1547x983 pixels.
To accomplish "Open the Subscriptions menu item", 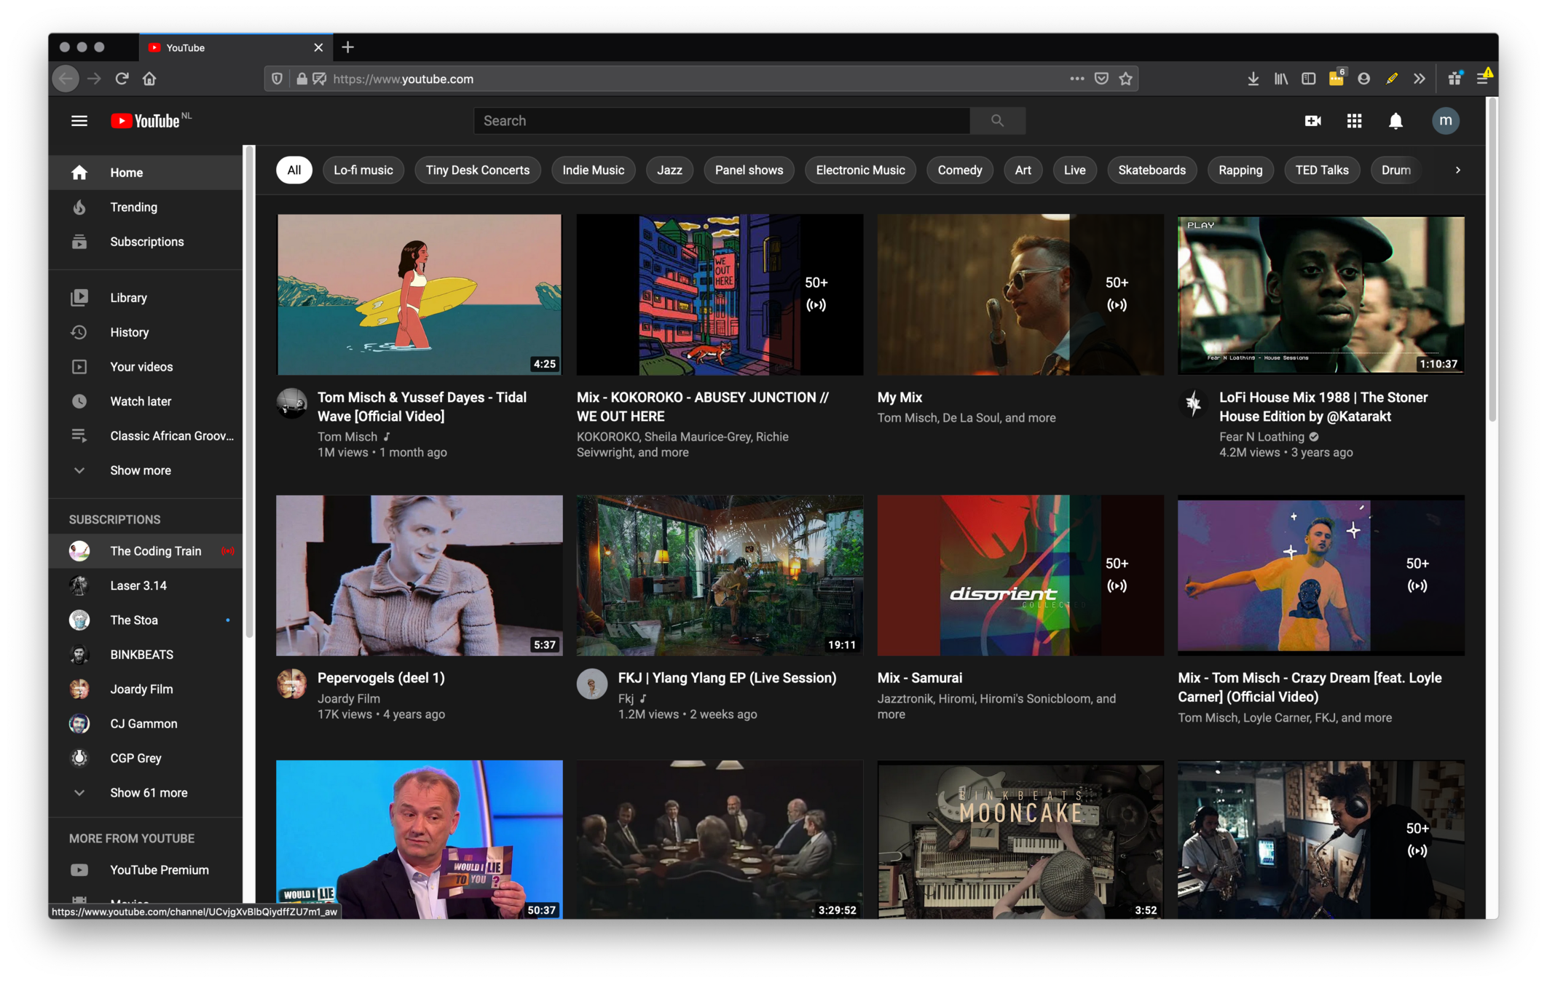I will point(146,242).
